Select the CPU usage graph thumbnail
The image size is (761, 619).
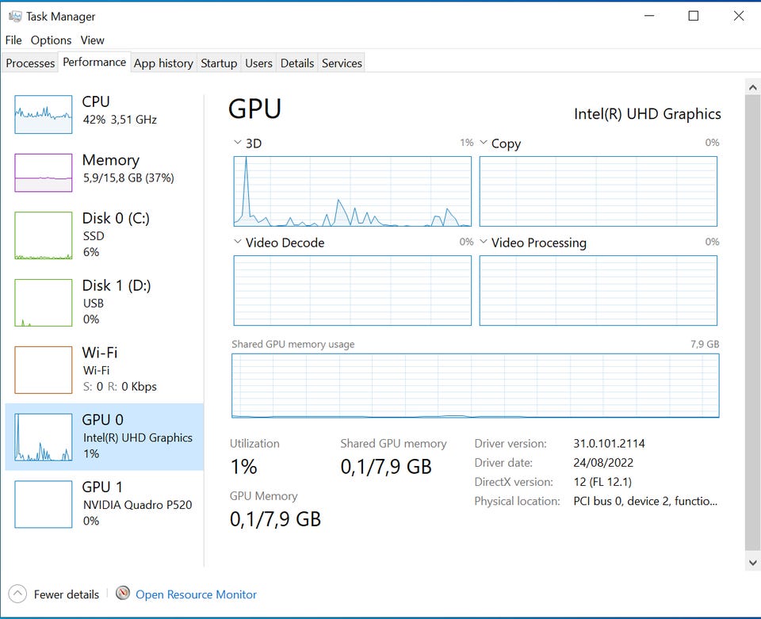coord(43,115)
